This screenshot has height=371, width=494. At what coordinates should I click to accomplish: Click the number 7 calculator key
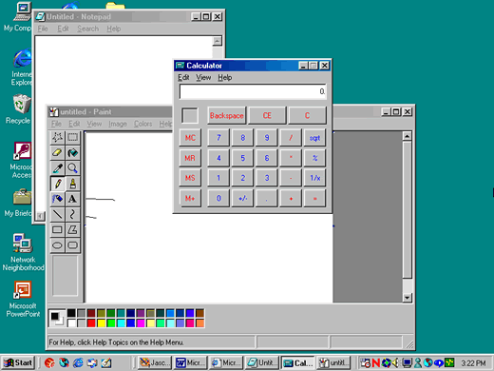218,138
